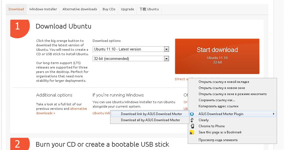Go to the Buy CDs tab
This screenshot has height=150, width=284.
tap(109, 9)
